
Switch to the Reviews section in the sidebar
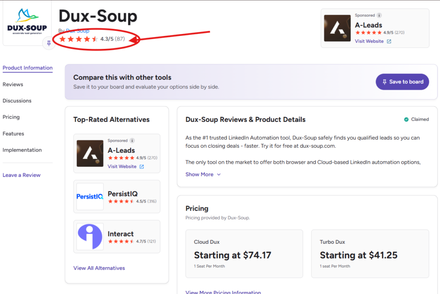[12, 84]
